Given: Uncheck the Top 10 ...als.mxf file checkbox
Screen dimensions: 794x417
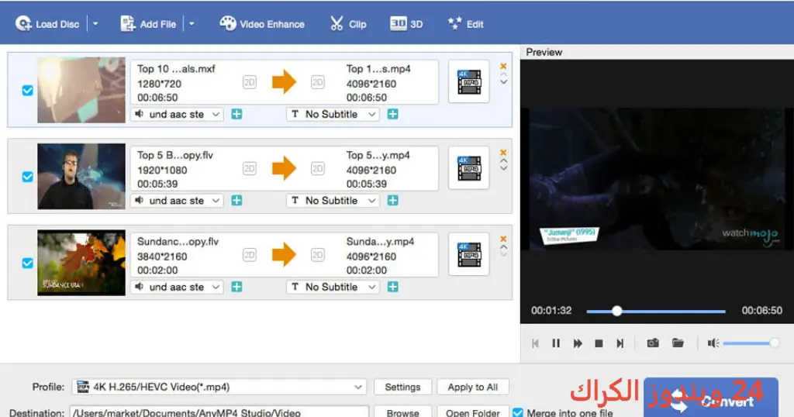Looking at the screenshot, I should 27,91.
